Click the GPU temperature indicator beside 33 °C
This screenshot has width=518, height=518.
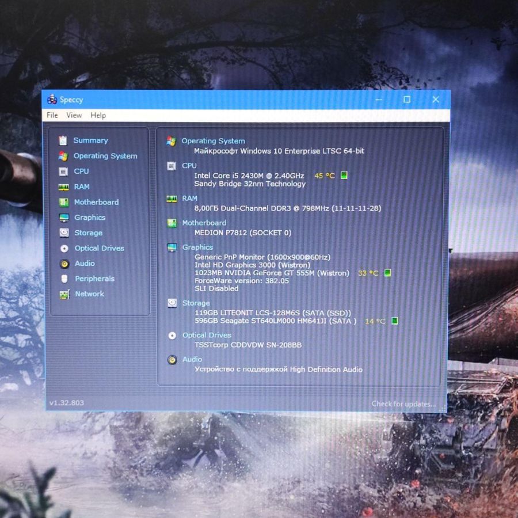pyautogui.click(x=387, y=273)
